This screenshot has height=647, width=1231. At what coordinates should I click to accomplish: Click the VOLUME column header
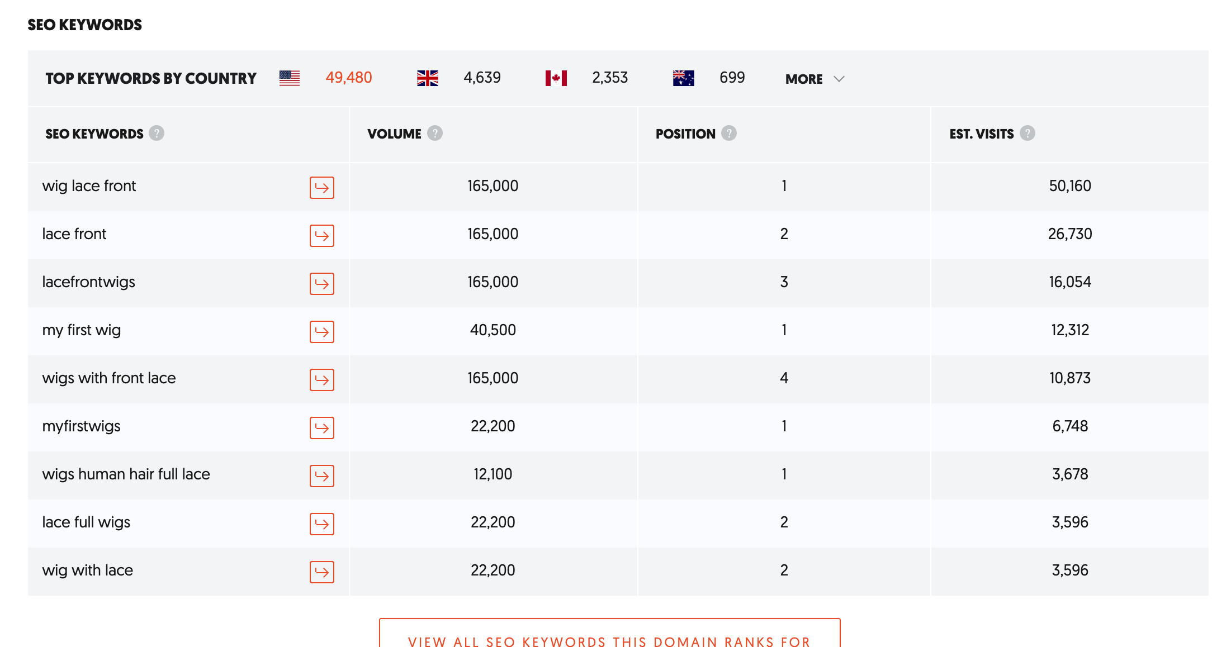(394, 134)
